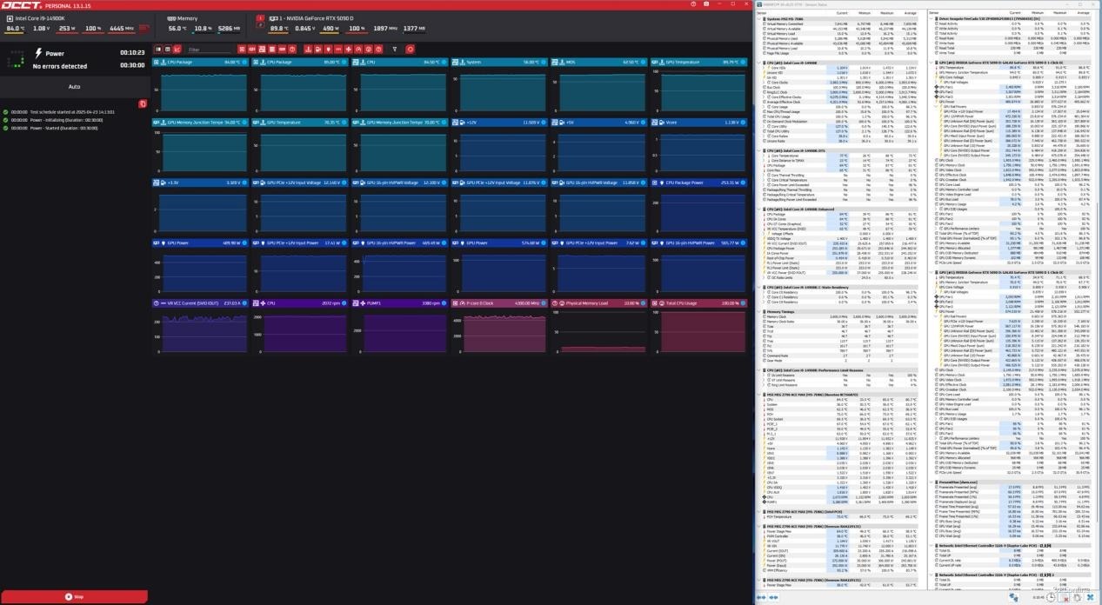Click 'Virtual Memory Committed' row in HWiNFO
Image resolution: width=1102 pixels, height=605 pixels.
(x=839, y=25)
